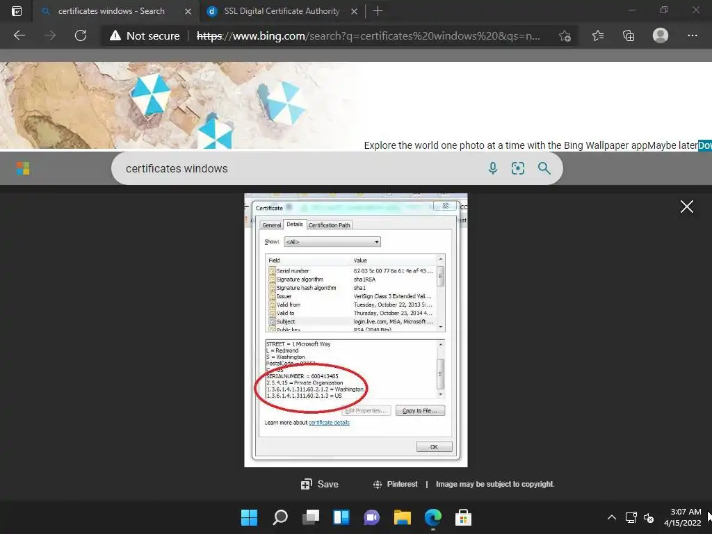Close the certificates windows Search tab

(x=188, y=11)
